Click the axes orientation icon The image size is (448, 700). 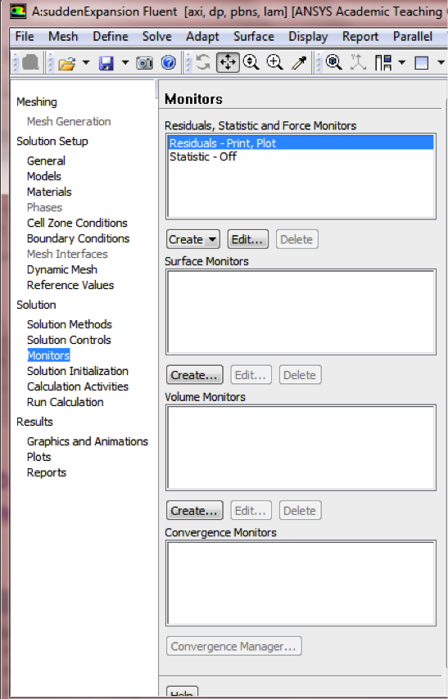coord(358,62)
